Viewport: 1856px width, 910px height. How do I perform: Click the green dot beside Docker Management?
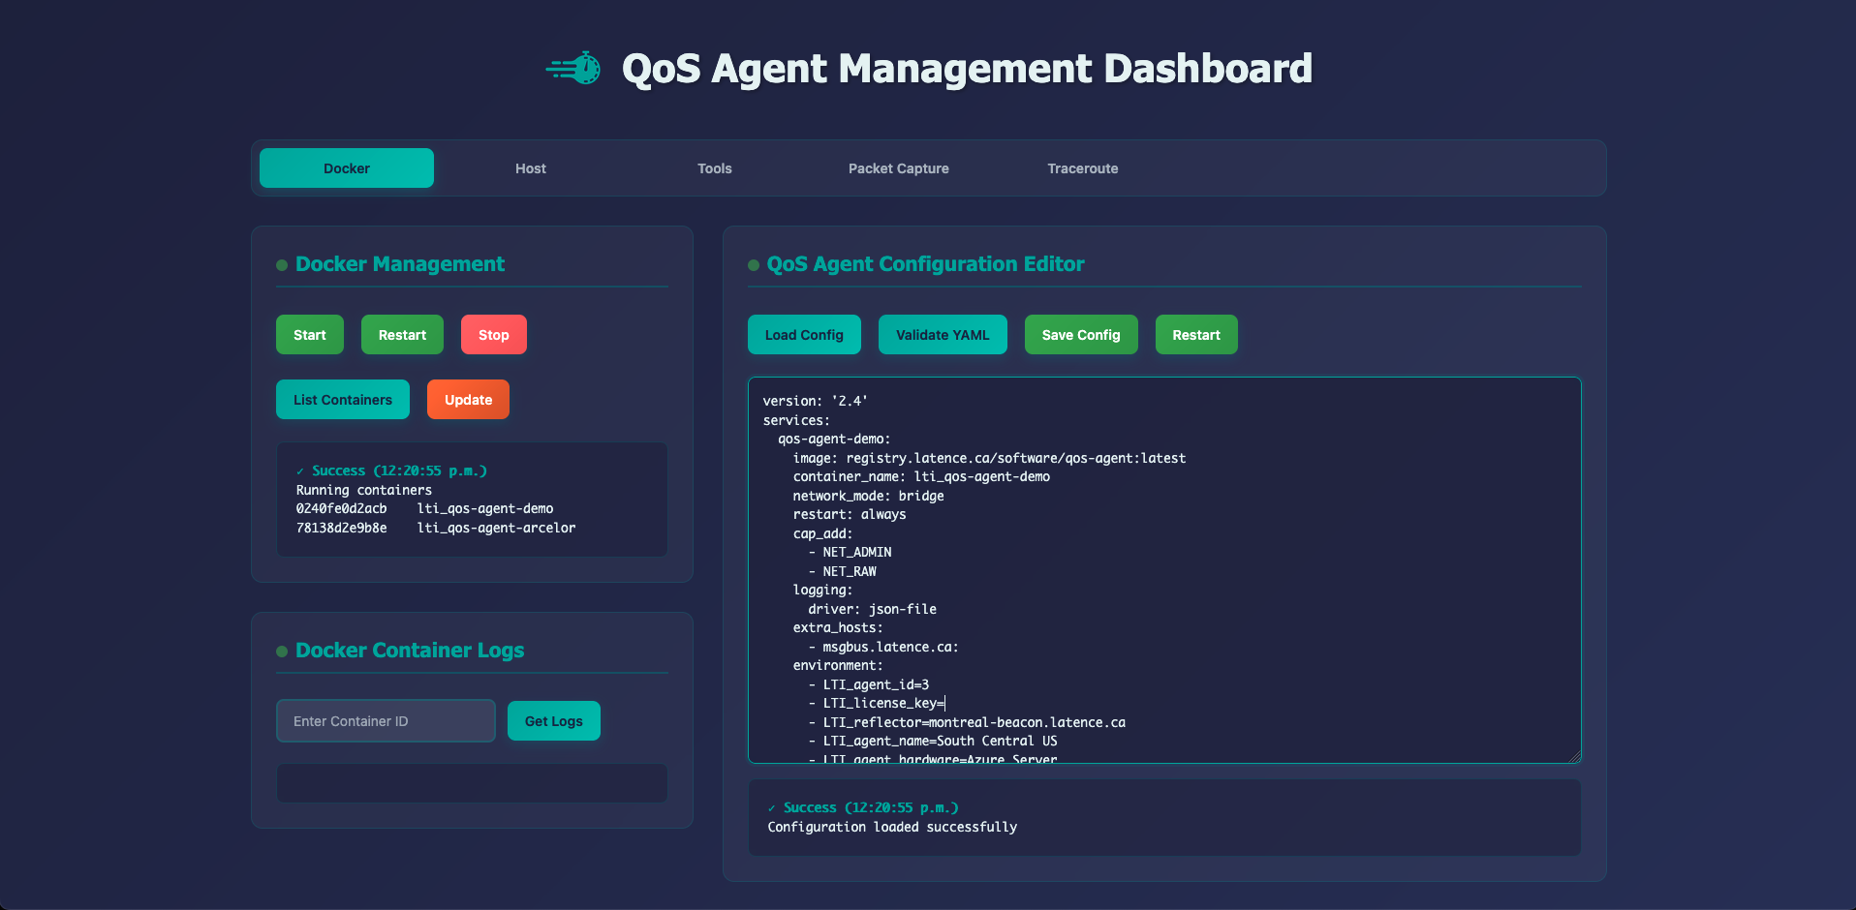point(282,265)
